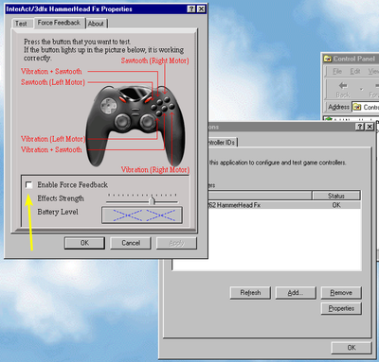379x362 pixels.
Task: Select the HammerHead Fx controller row
Action: tap(284, 205)
